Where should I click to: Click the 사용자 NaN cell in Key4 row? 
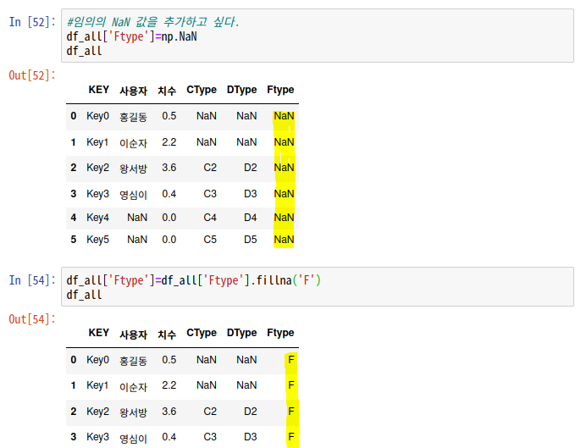click(x=137, y=218)
